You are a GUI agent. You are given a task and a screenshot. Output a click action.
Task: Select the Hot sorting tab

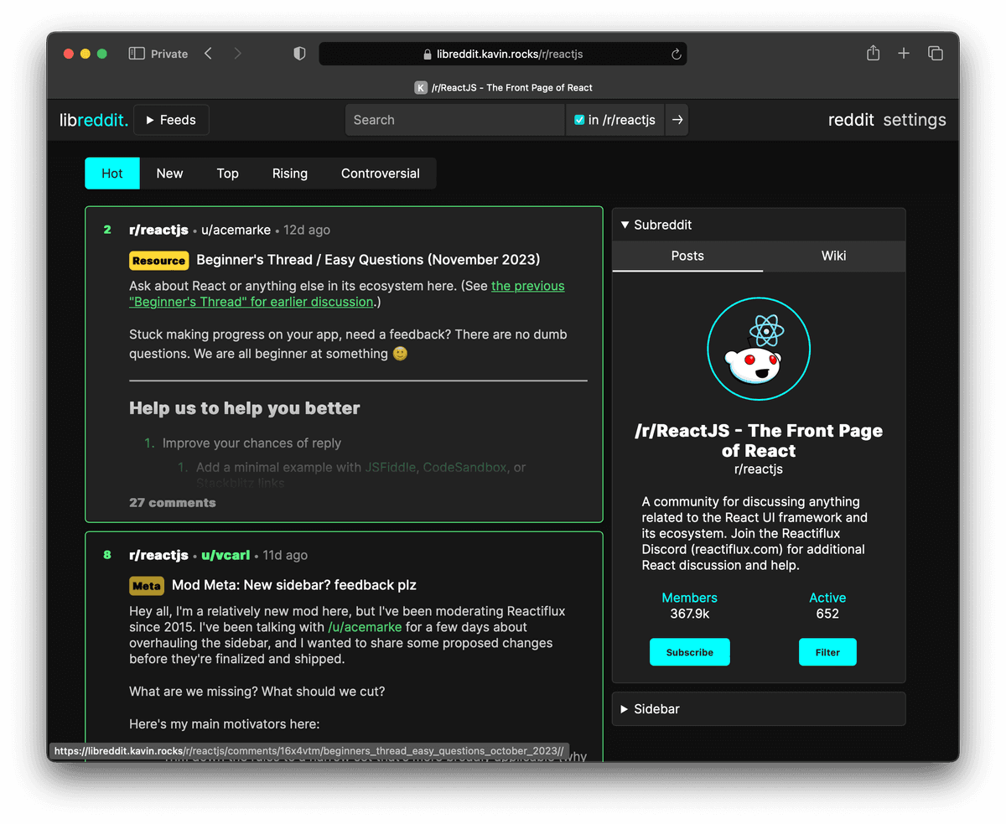click(x=112, y=174)
